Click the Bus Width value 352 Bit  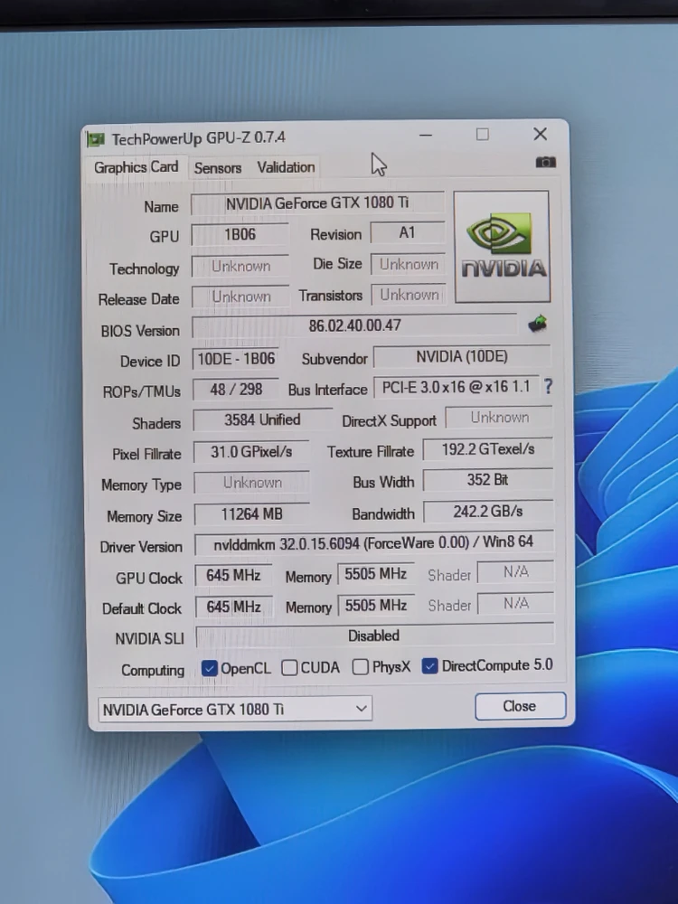[x=488, y=480]
